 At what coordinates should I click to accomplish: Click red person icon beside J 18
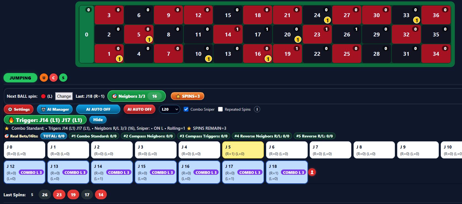pyautogui.click(x=312, y=172)
